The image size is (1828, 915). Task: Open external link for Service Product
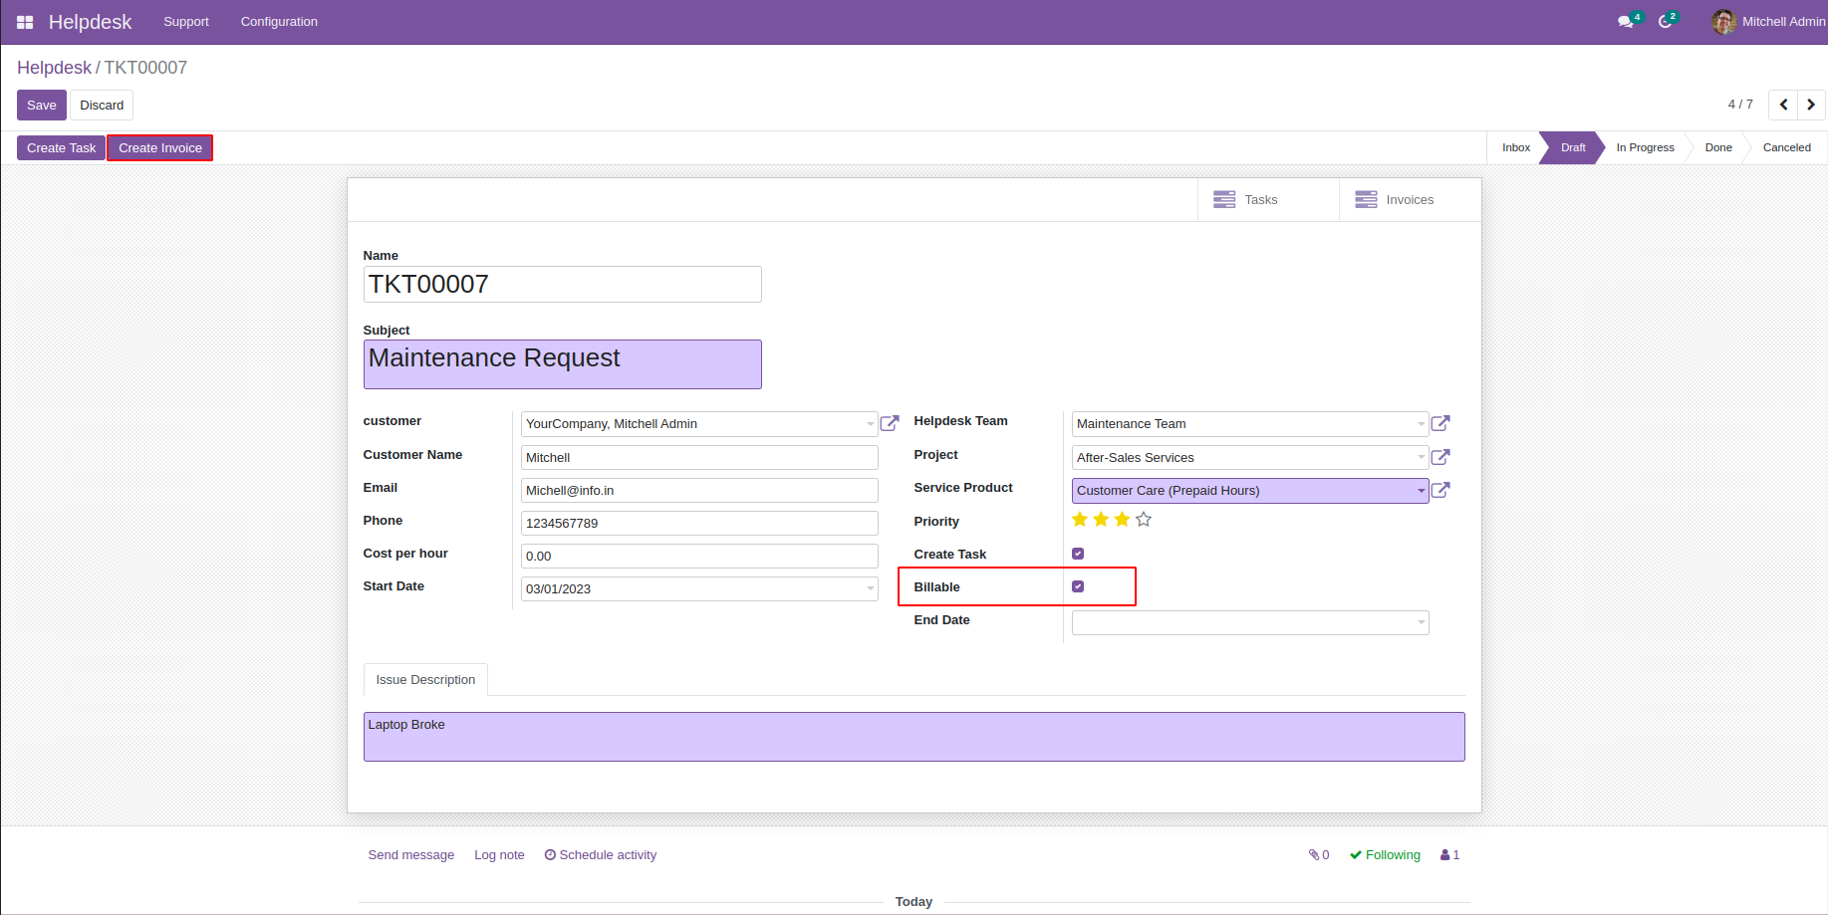tap(1440, 490)
